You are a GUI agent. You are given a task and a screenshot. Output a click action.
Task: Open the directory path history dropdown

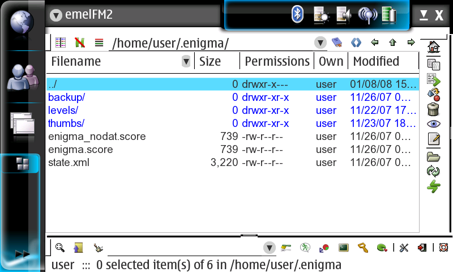(320, 42)
